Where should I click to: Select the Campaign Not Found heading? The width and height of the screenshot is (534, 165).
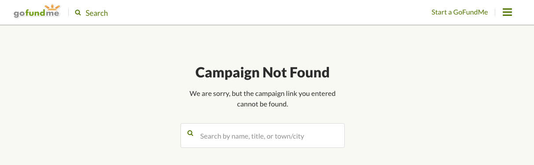(x=262, y=72)
